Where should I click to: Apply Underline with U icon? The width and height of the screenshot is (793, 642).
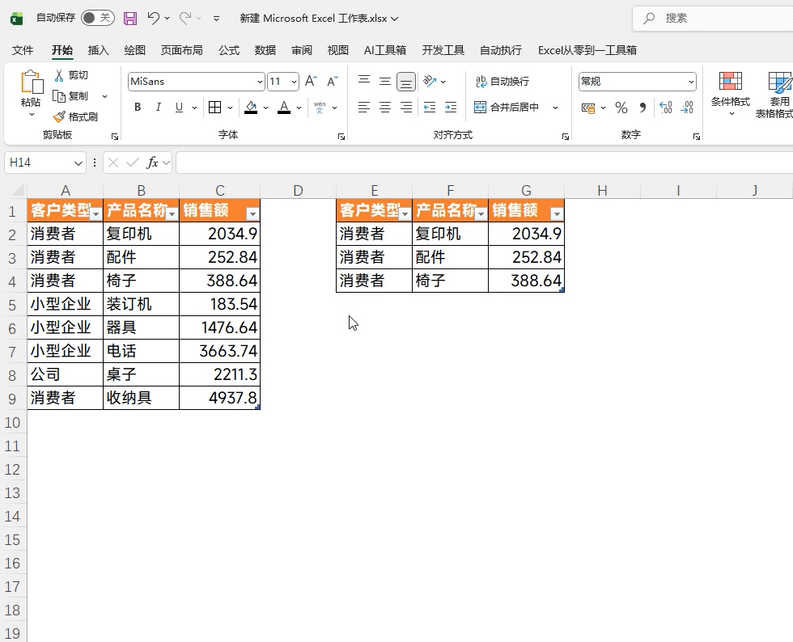click(179, 108)
